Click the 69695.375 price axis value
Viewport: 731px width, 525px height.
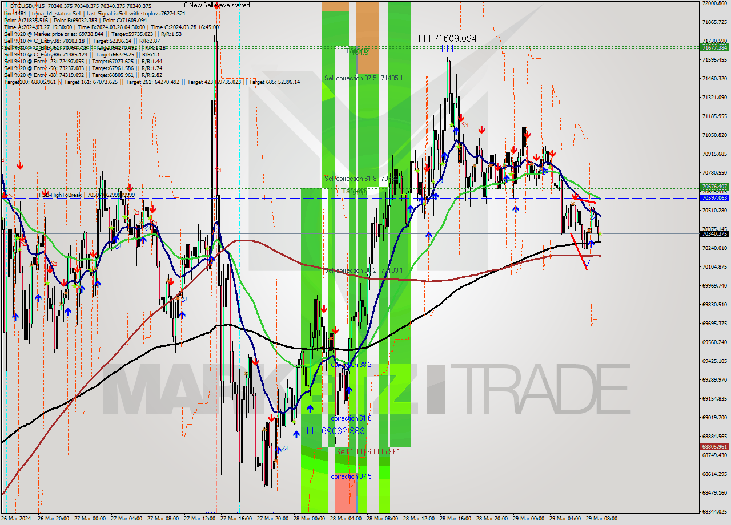[714, 323]
